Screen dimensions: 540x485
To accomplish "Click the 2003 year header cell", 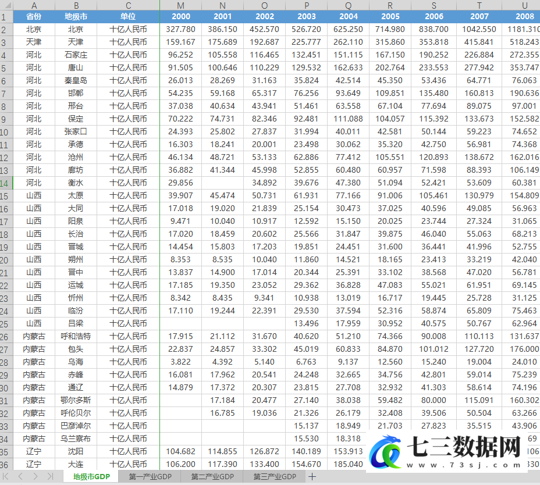I will click(307, 16).
